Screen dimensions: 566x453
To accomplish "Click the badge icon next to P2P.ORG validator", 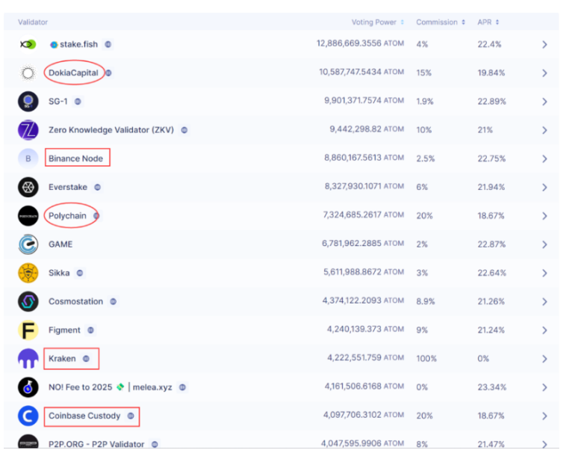I will [x=155, y=444].
